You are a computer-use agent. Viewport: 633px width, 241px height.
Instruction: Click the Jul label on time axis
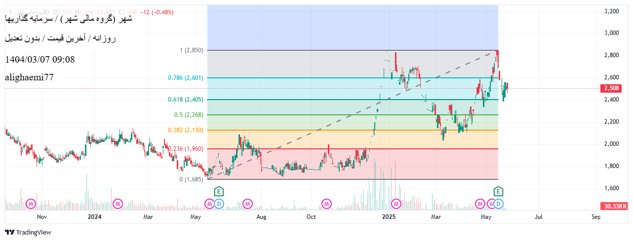point(539,216)
